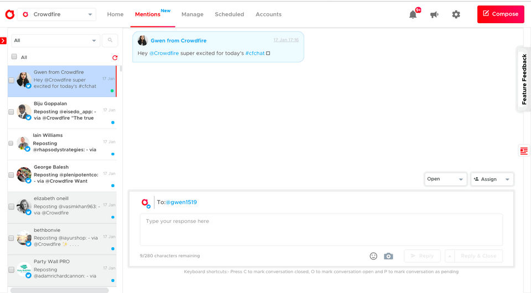Open Biju Goppalan's reposting mention
This screenshot has width=531, height=293.
tap(62, 112)
